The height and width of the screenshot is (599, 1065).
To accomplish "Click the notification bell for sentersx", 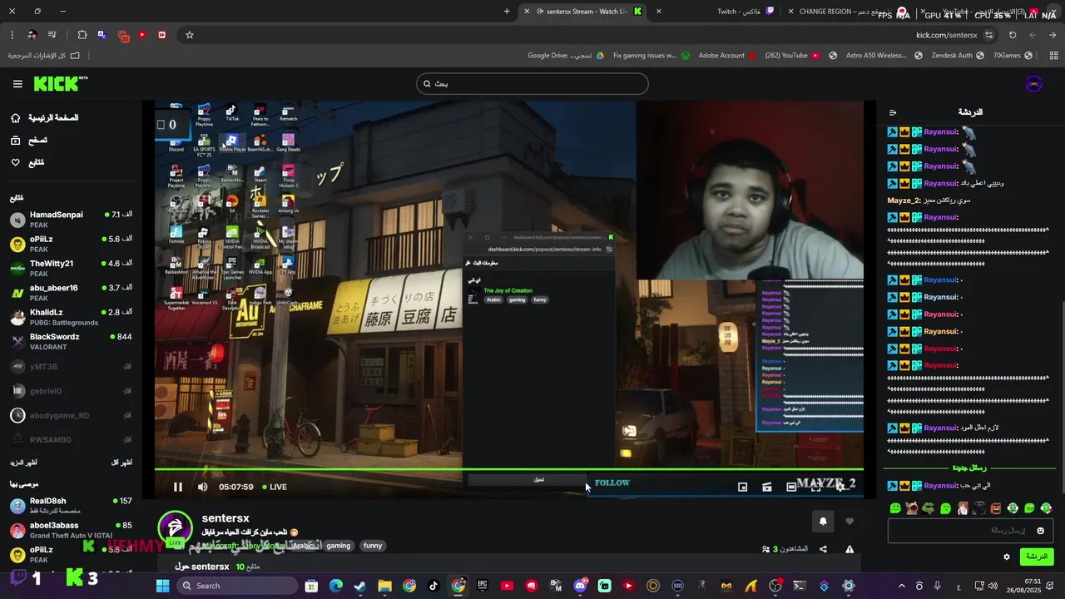I will [823, 522].
